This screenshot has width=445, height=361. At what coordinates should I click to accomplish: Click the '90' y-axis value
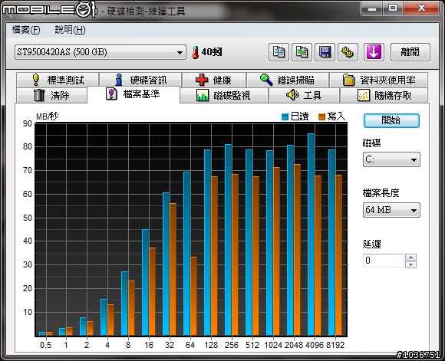28,123
